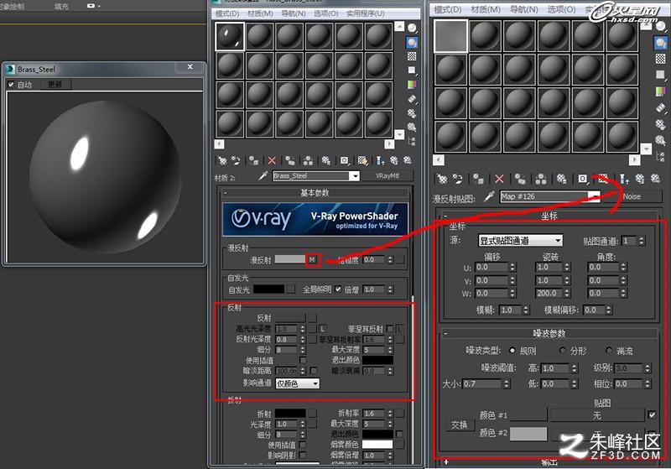This screenshot has height=469, width=671.
Task: Open 模式(D) menu in Brass_Steel editor
Action: [227, 13]
